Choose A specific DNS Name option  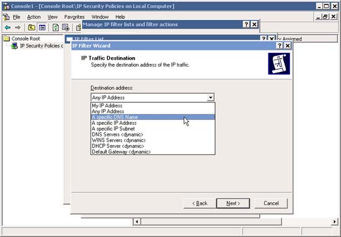pos(153,117)
